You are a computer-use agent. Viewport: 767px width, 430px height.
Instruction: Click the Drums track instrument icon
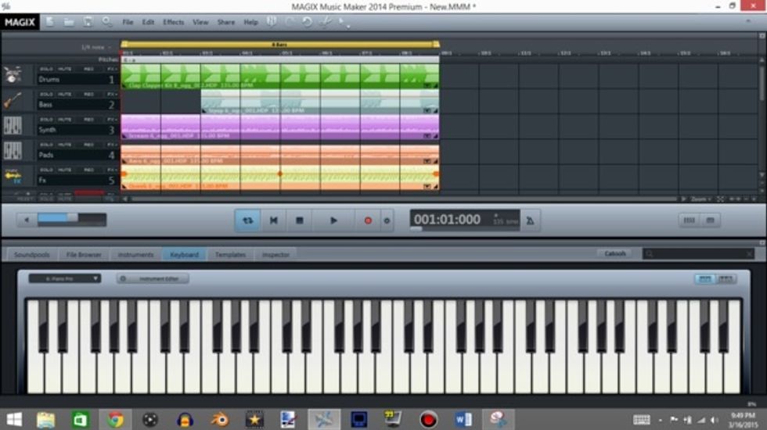(x=12, y=76)
